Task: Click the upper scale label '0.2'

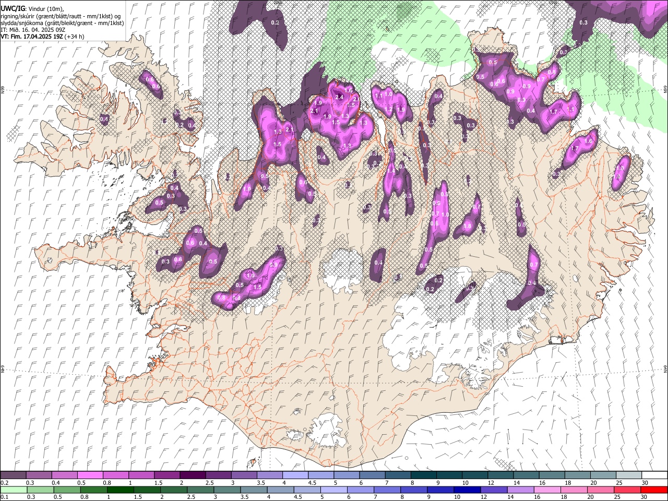Action: (x=4, y=483)
